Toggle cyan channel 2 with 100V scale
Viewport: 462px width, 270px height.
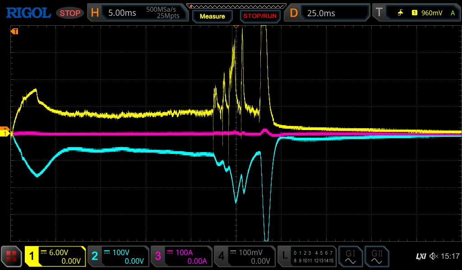(x=118, y=256)
